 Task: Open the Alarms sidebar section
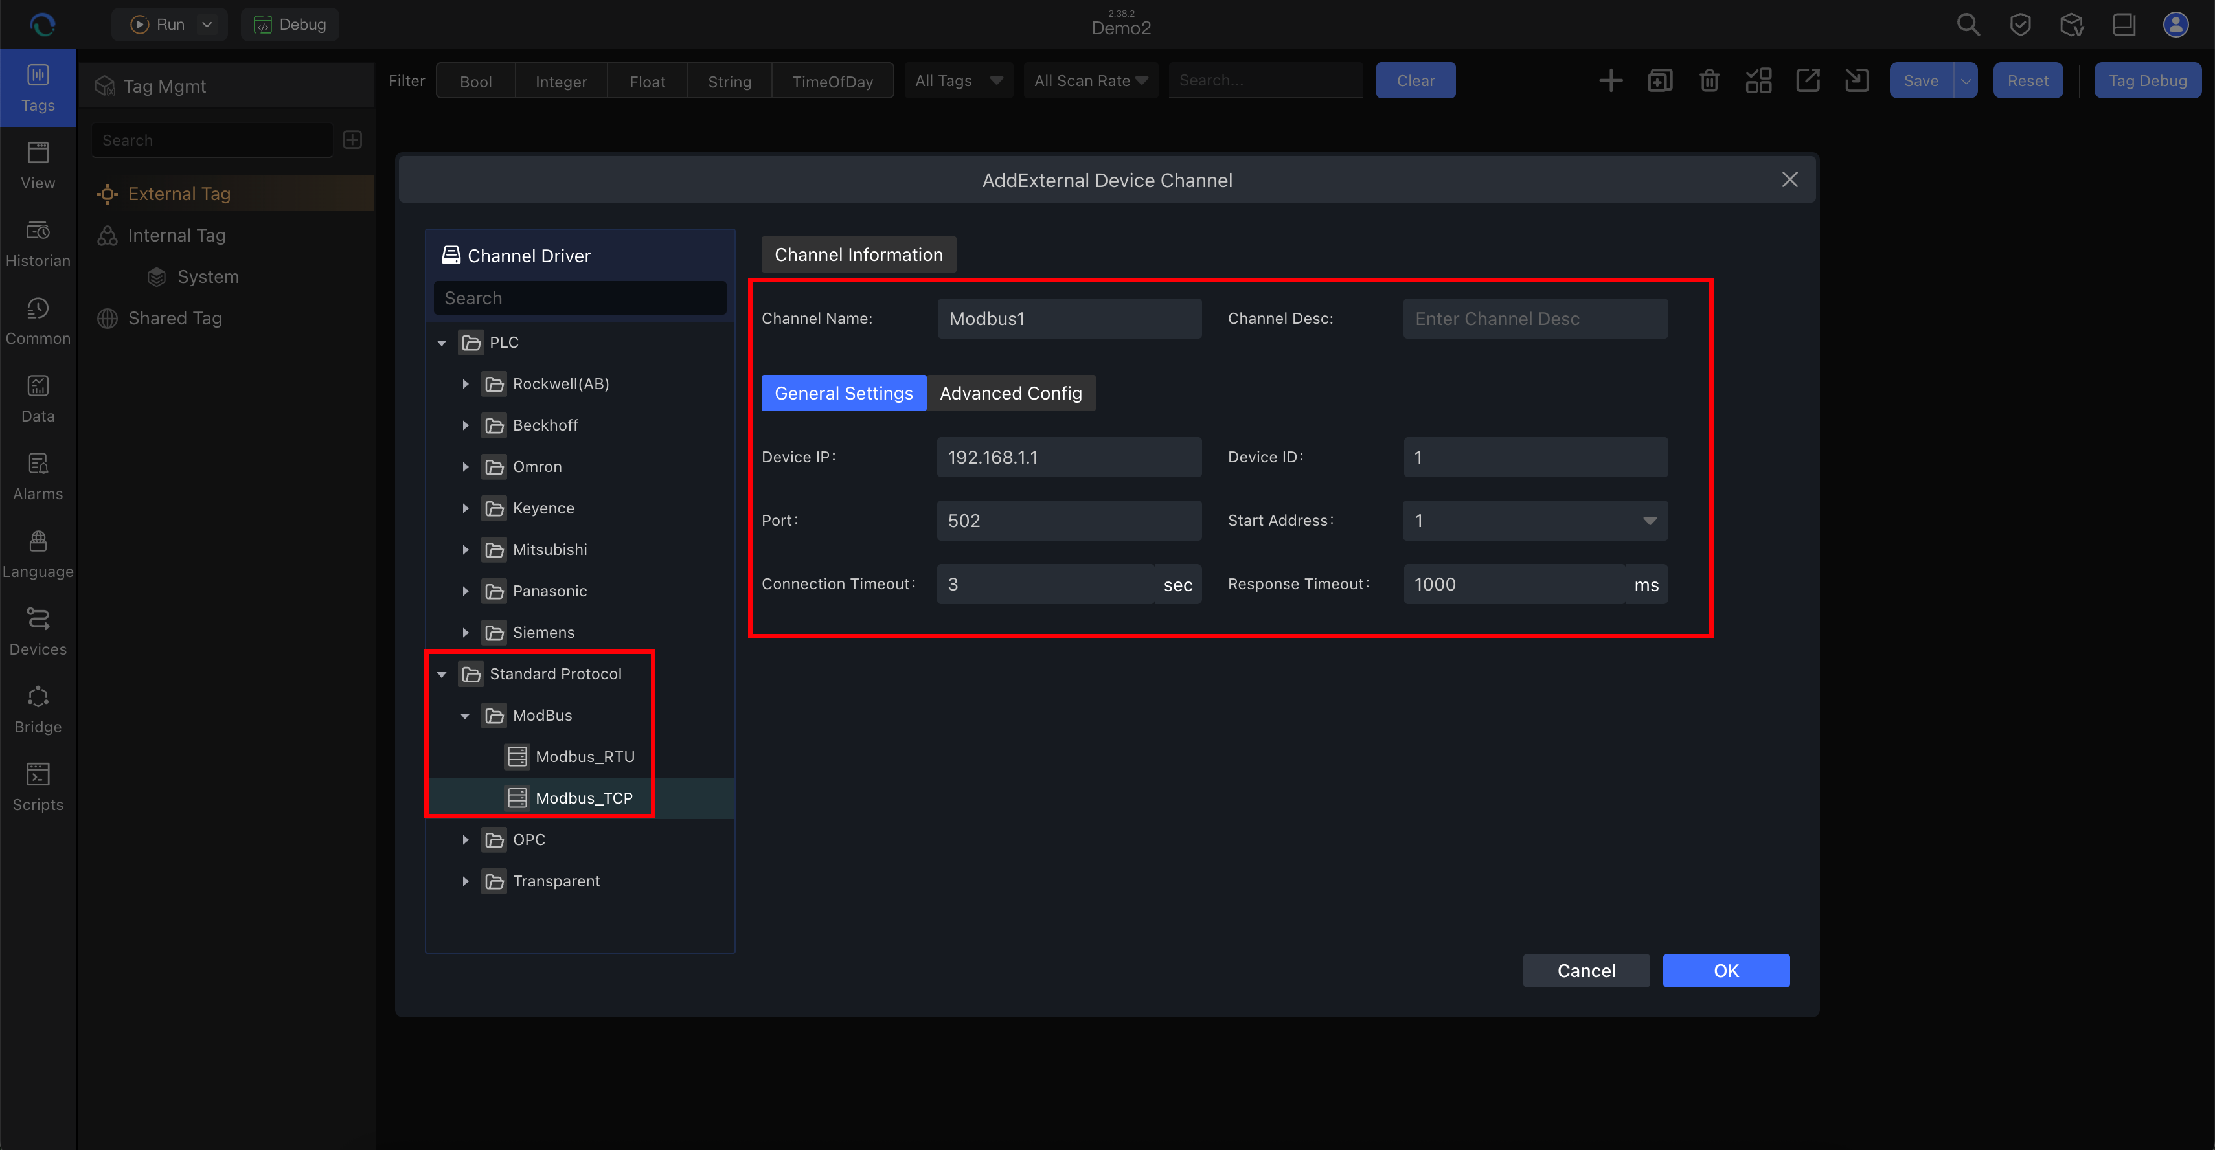pyautogui.click(x=38, y=477)
